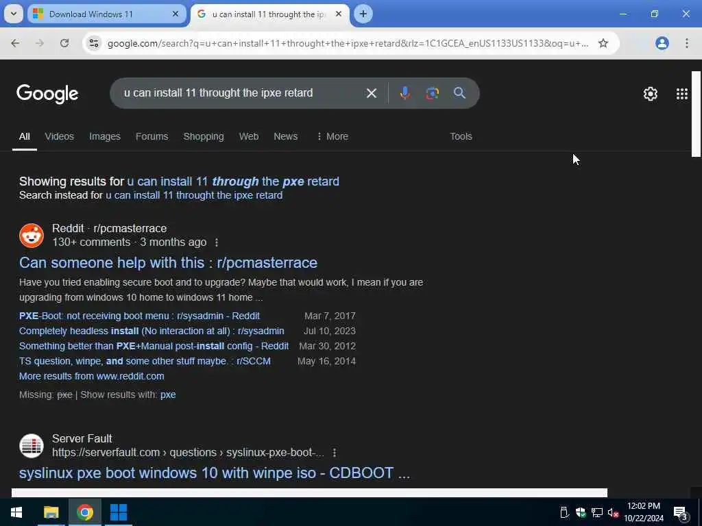702x526 pixels.
Task: Open the tab search dropdown arrow
Action: click(14, 14)
